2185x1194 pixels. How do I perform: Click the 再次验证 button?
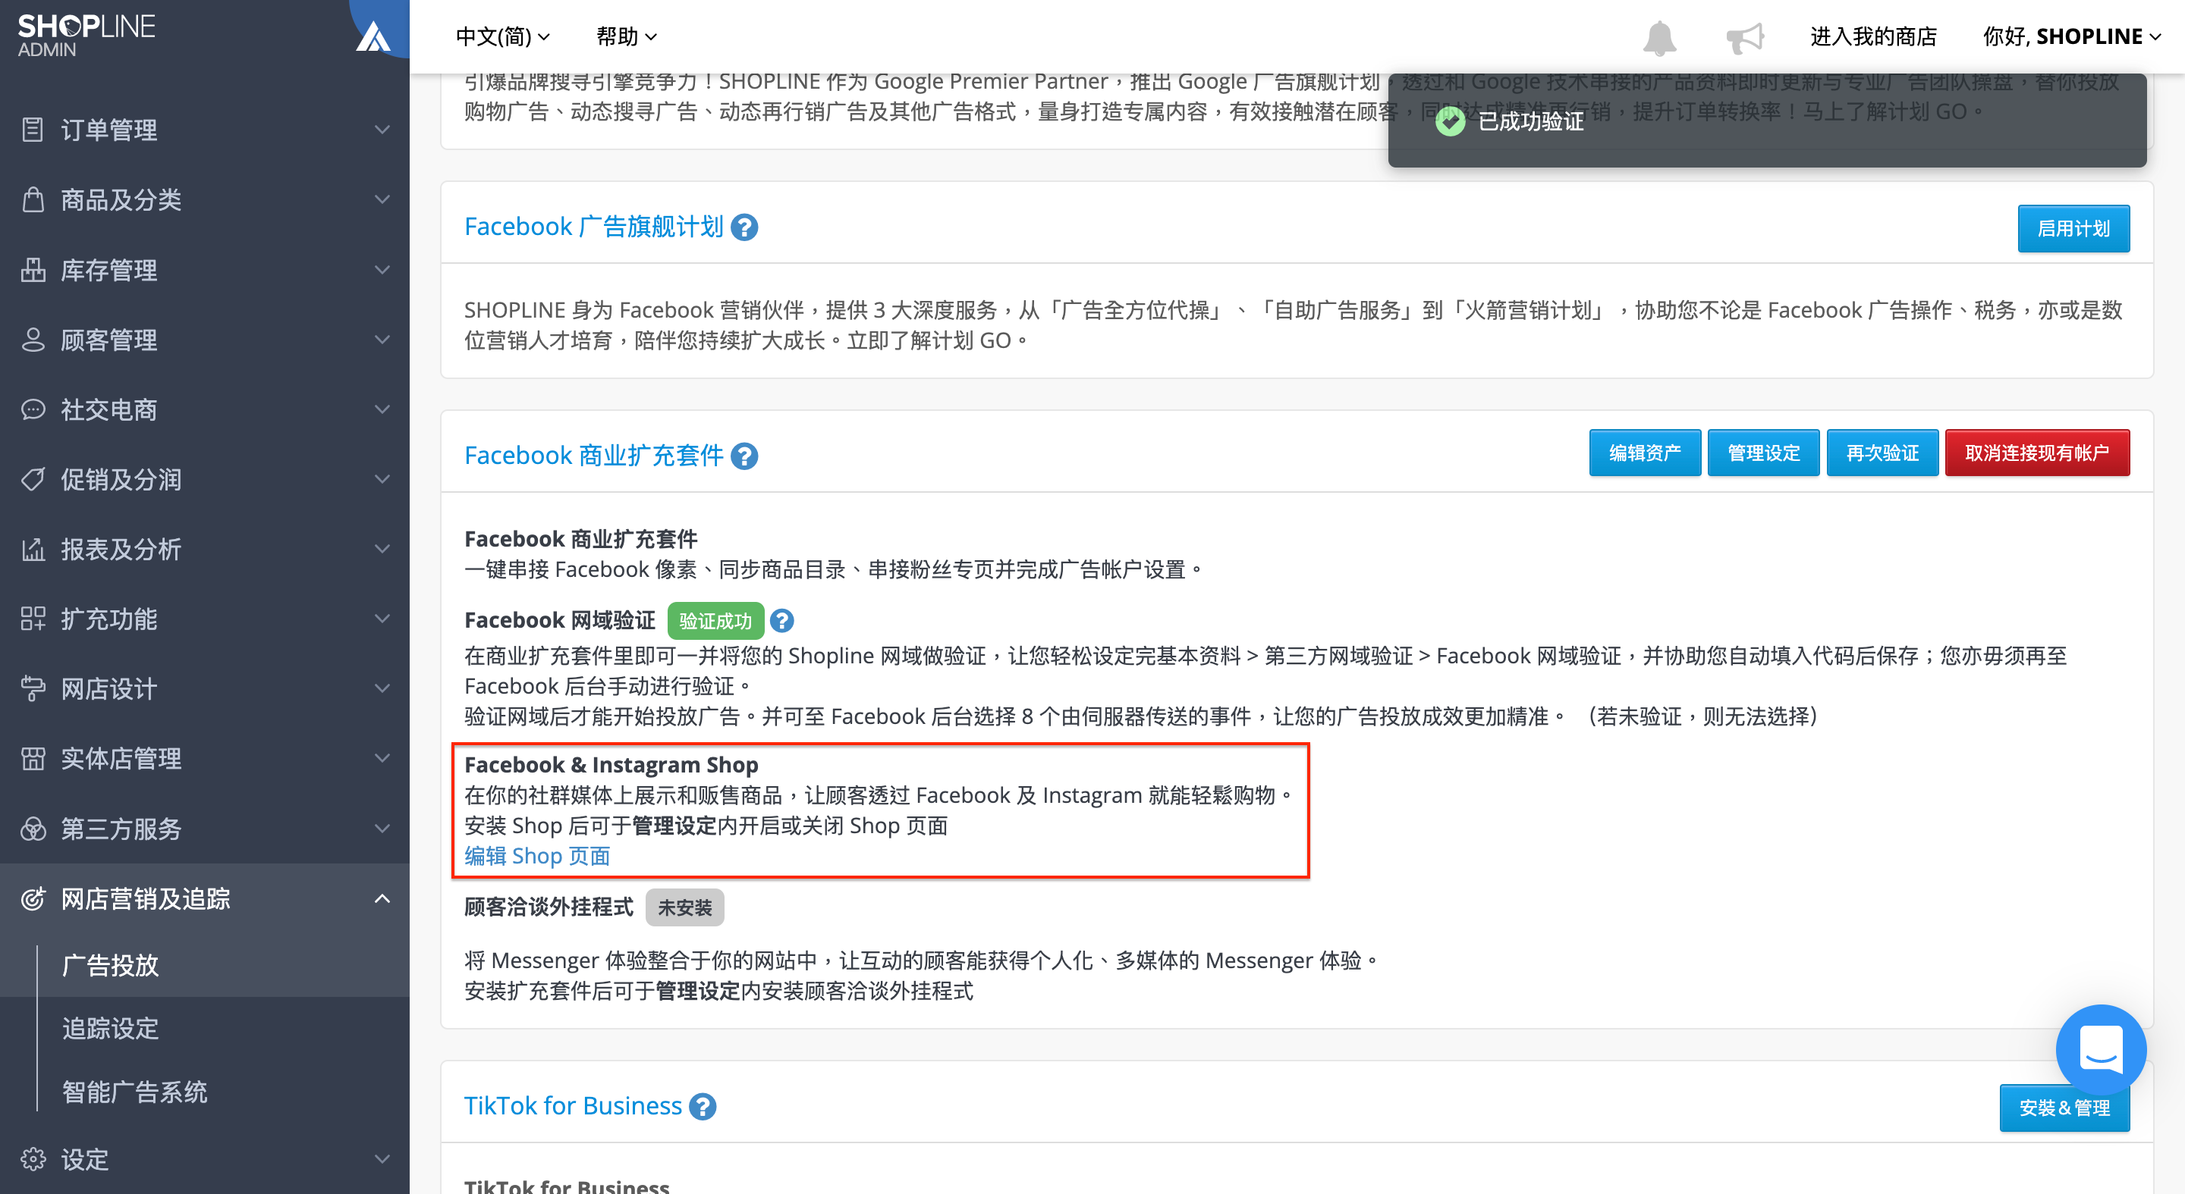(1882, 453)
